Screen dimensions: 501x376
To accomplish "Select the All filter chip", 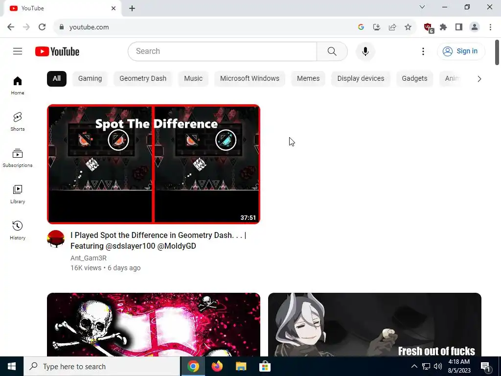I will (x=57, y=79).
